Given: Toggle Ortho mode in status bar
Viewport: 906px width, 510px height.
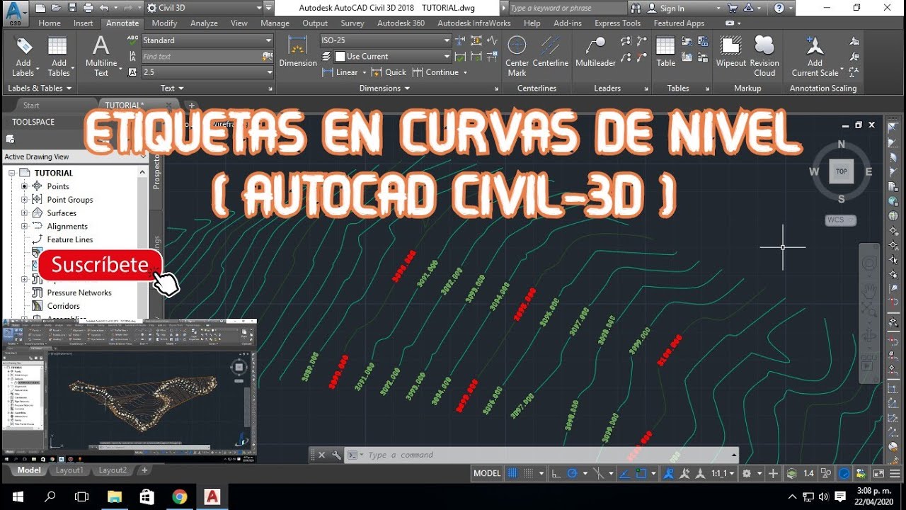Looking at the screenshot, I should point(556,473).
